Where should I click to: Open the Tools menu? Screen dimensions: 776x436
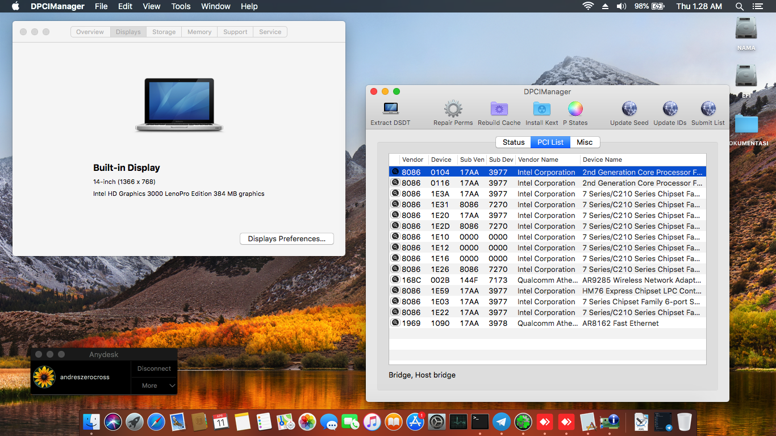point(181,6)
